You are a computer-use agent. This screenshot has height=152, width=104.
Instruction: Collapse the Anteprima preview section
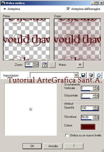pos(5,9)
